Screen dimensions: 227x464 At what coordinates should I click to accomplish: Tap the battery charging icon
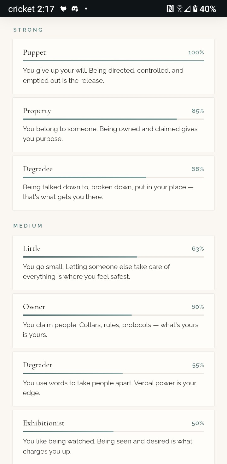(x=195, y=9)
